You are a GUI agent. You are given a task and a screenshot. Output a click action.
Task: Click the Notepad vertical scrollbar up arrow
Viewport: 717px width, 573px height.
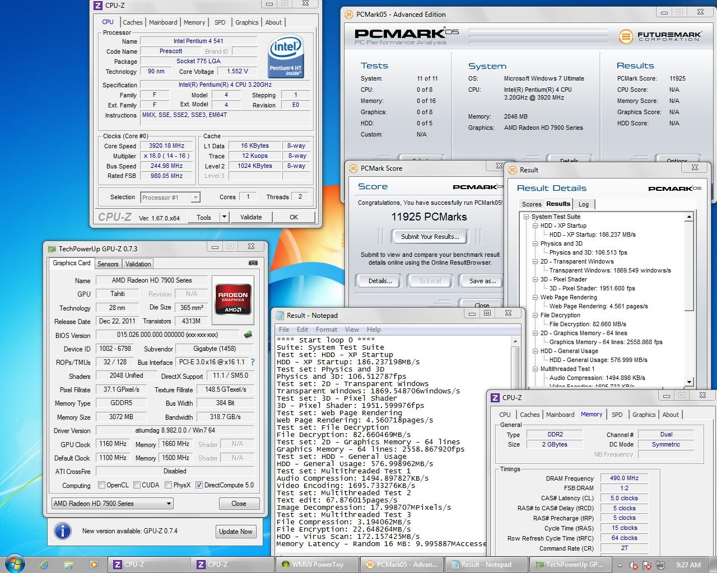click(x=515, y=341)
